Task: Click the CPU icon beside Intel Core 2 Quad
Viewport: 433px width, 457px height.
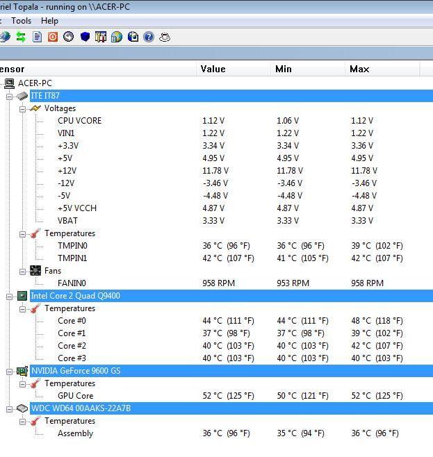Action: (22, 296)
